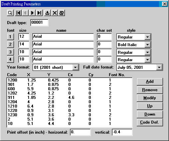Click the Code Def. button
The image size is (169, 141).
click(150, 122)
